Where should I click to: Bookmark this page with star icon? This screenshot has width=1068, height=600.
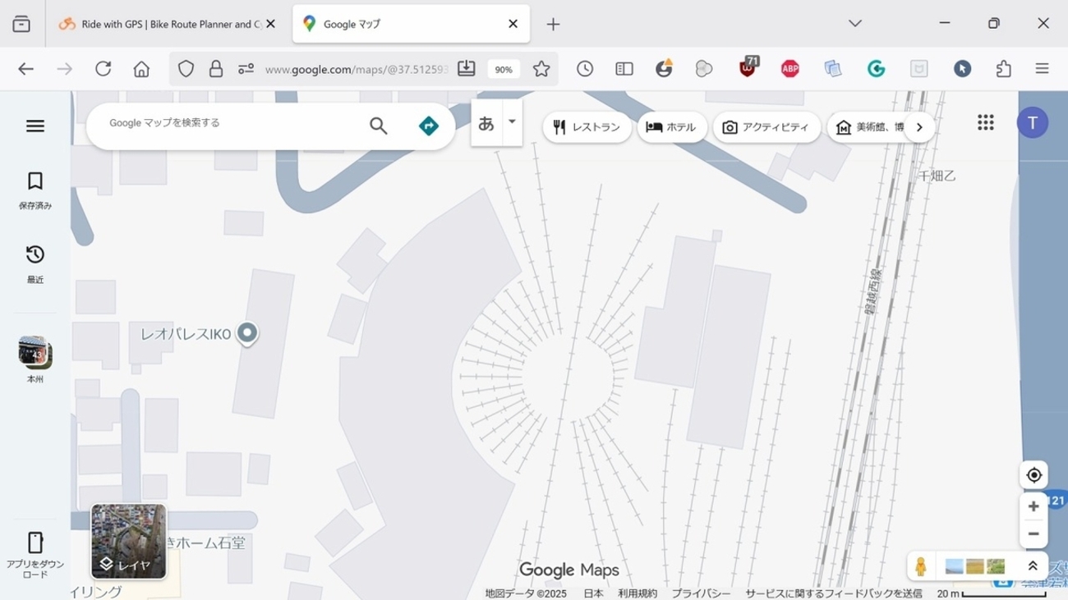tap(541, 69)
